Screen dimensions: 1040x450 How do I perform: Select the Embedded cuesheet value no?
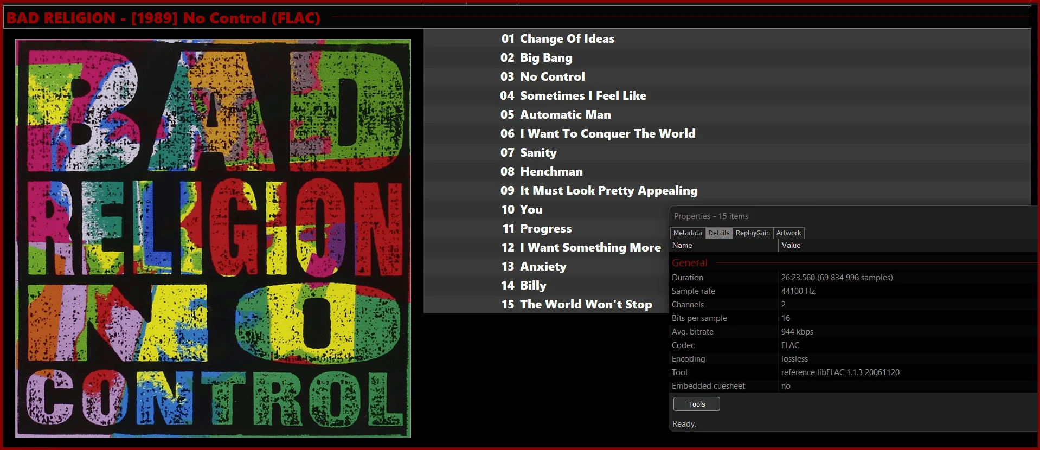tap(786, 386)
